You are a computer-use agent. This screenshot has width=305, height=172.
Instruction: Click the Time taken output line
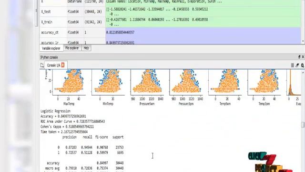[64, 132]
